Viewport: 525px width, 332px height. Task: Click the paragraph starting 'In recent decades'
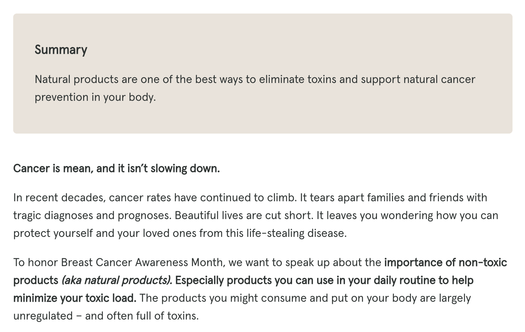coord(256,215)
